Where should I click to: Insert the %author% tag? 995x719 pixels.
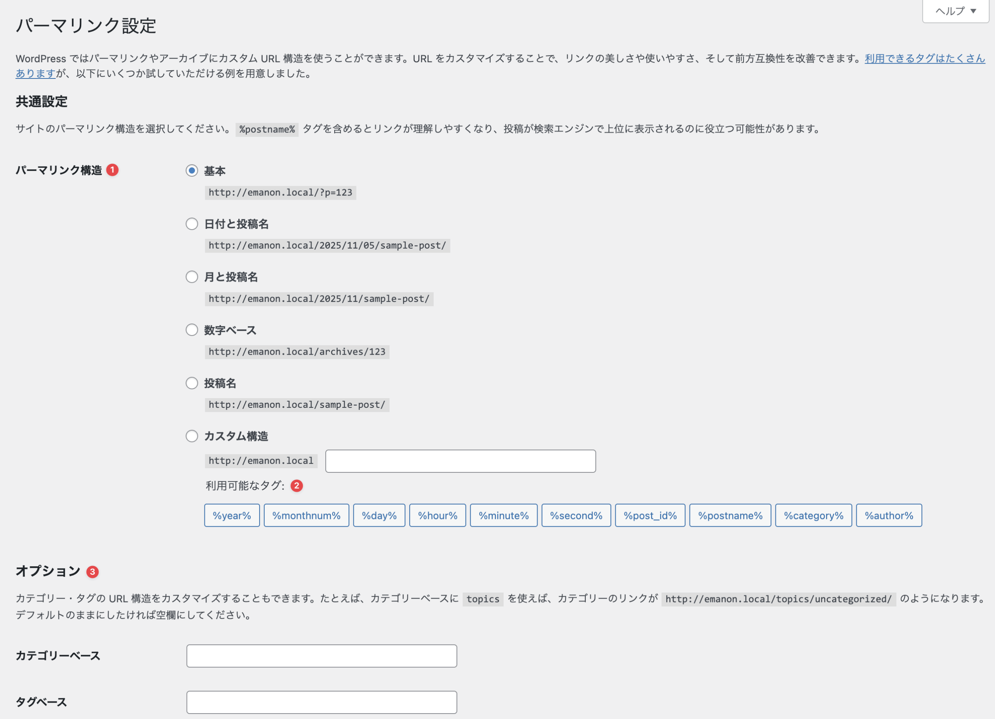click(x=889, y=515)
